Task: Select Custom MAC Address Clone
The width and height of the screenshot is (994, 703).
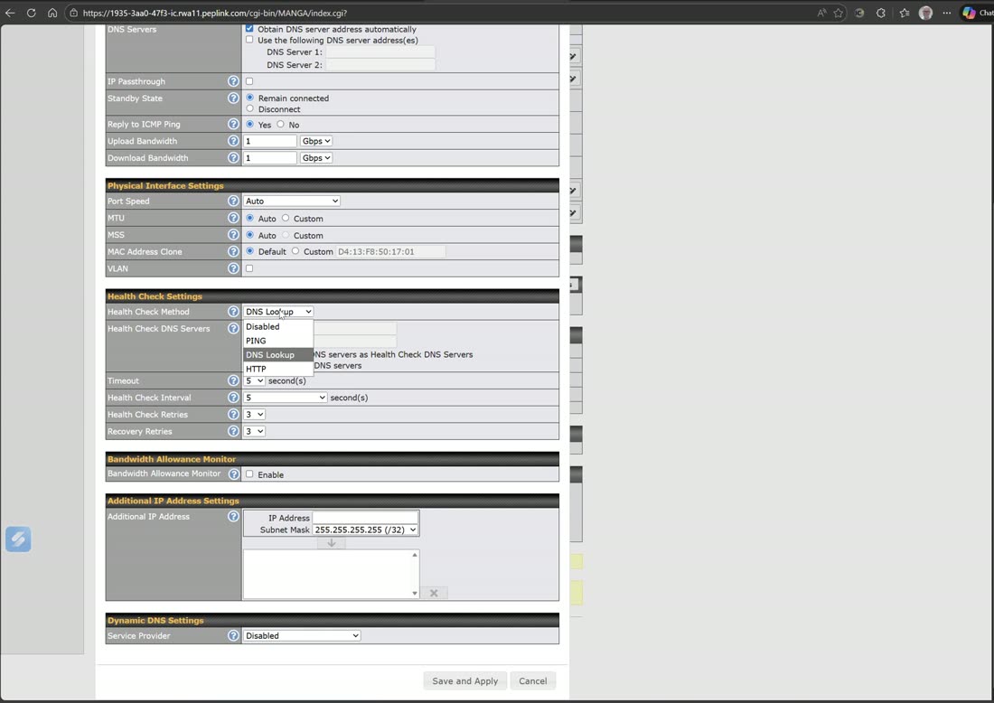Action: click(295, 251)
